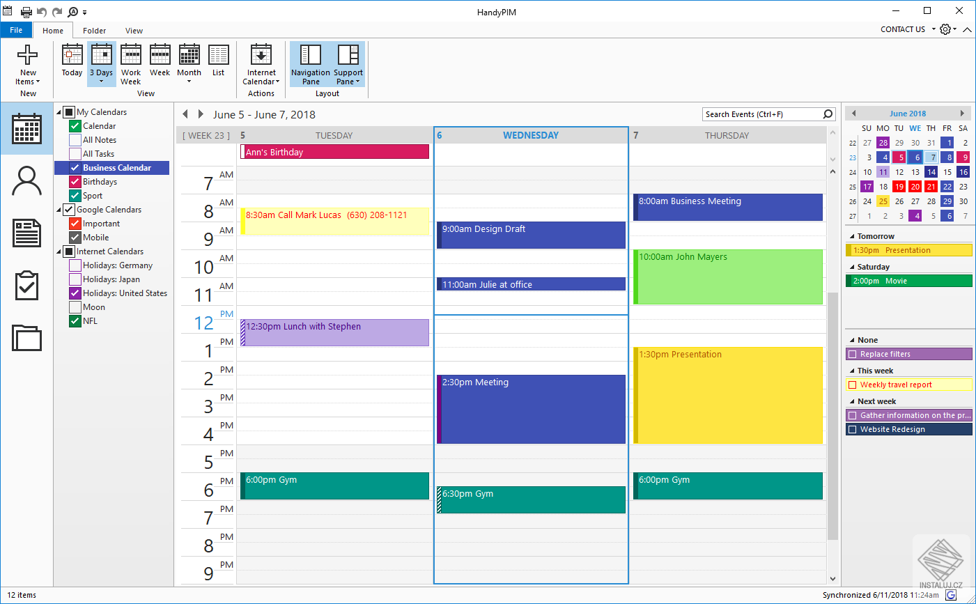Viewport: 976px width, 604px height.
Task: Go to next date range arrow
Action: (201, 114)
